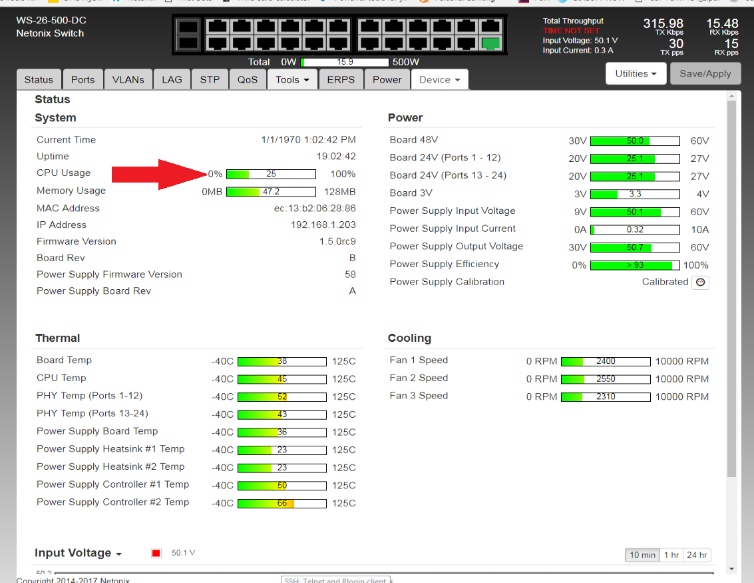Click the scrollbar up arrow
The width and height of the screenshot is (754, 583).
pyautogui.click(x=732, y=97)
